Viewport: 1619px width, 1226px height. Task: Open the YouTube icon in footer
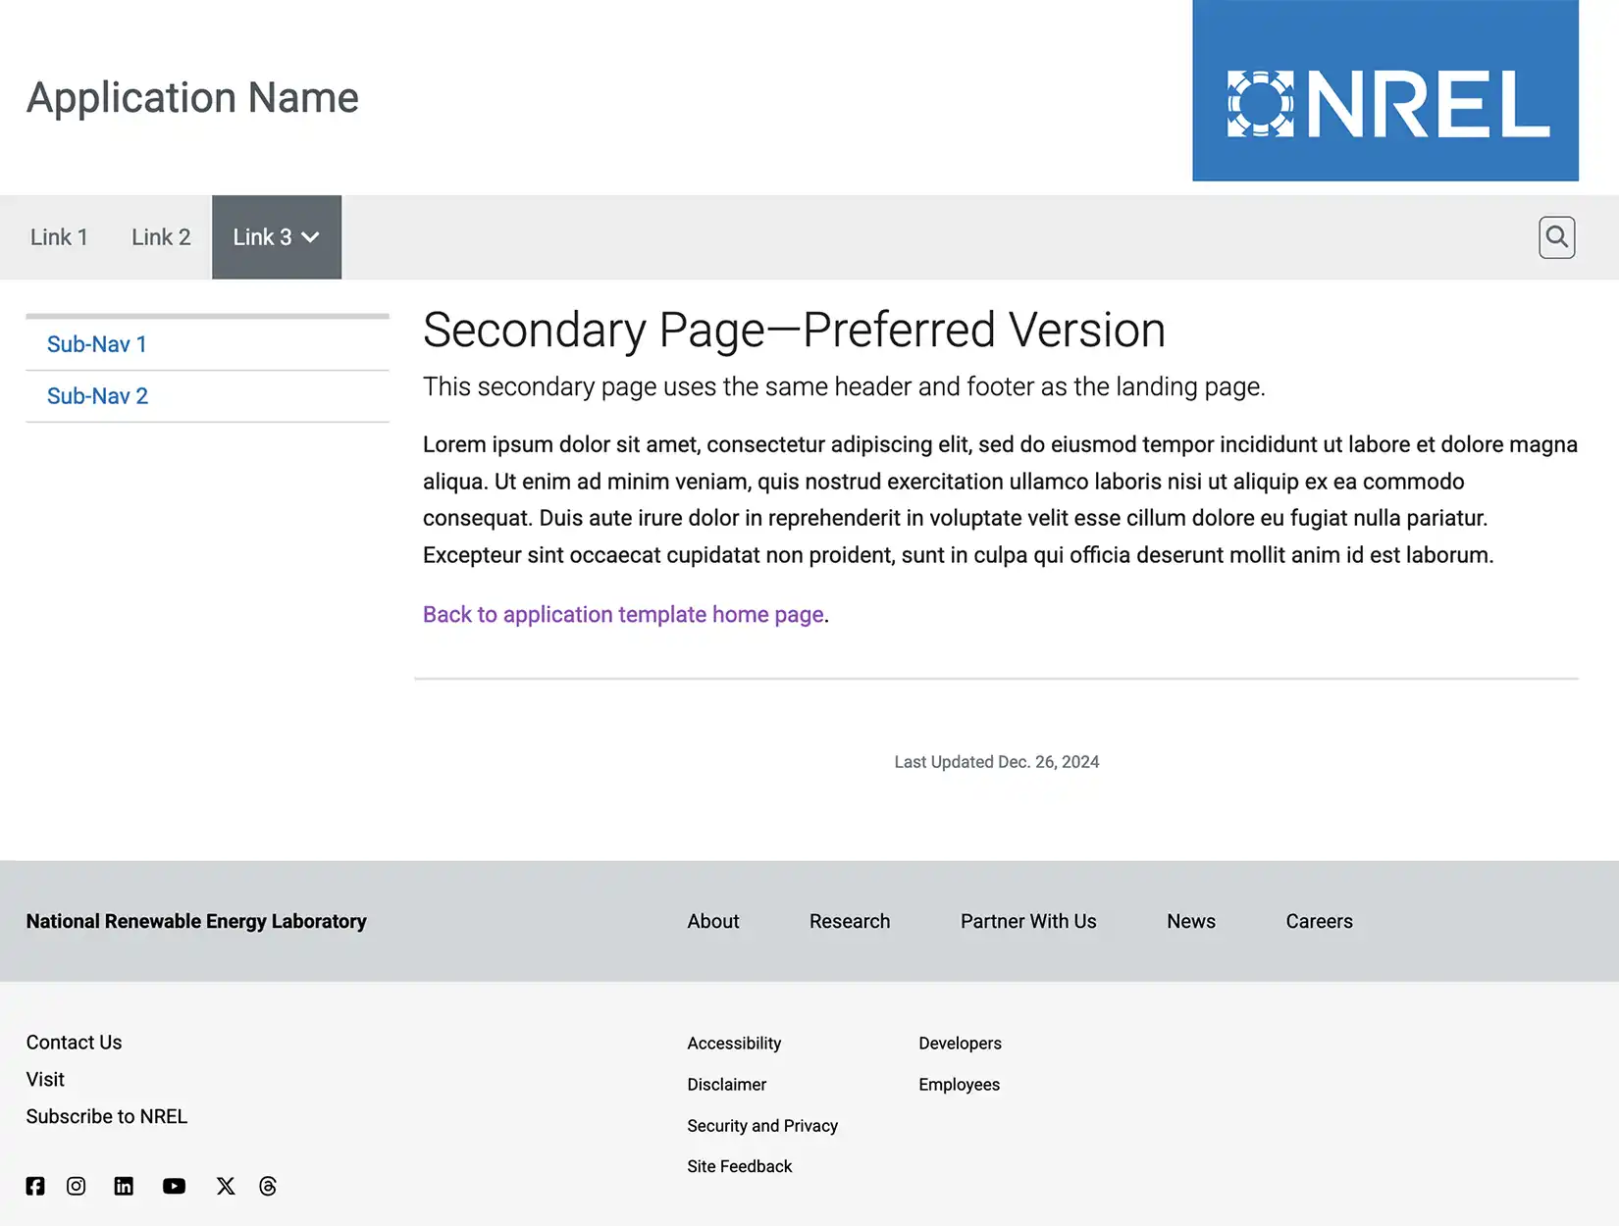174,1186
